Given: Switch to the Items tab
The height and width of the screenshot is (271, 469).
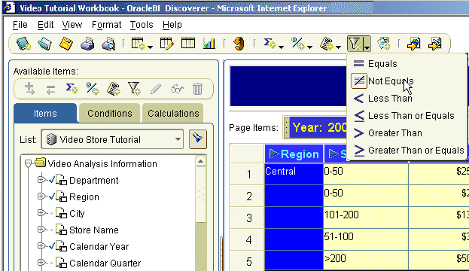Looking at the screenshot, I should [x=45, y=114].
